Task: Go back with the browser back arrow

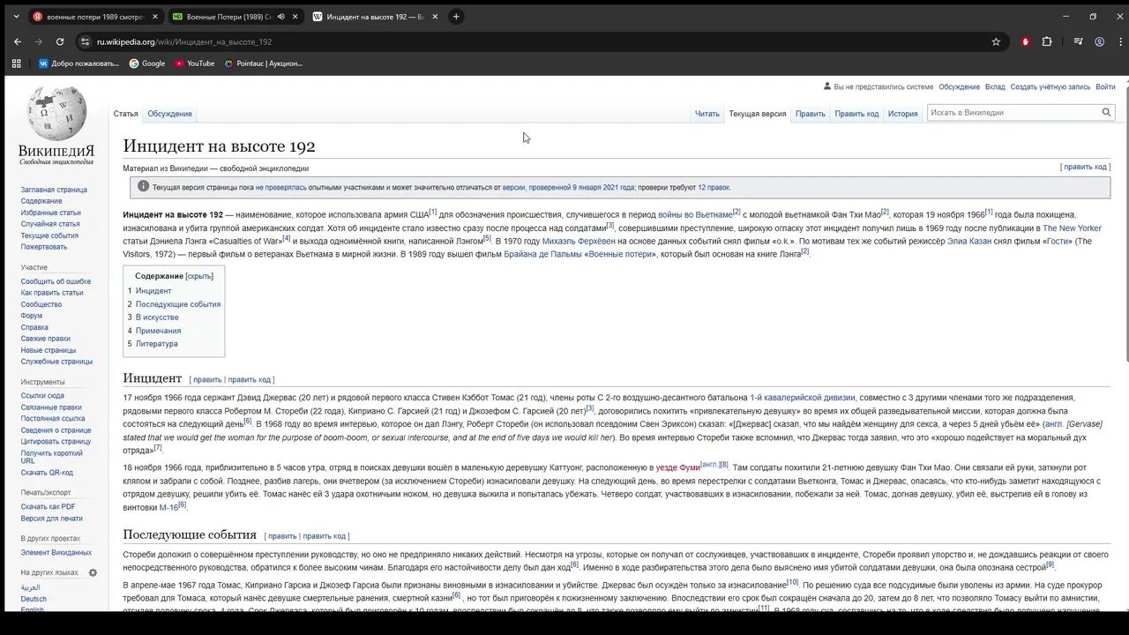Action: click(x=18, y=41)
